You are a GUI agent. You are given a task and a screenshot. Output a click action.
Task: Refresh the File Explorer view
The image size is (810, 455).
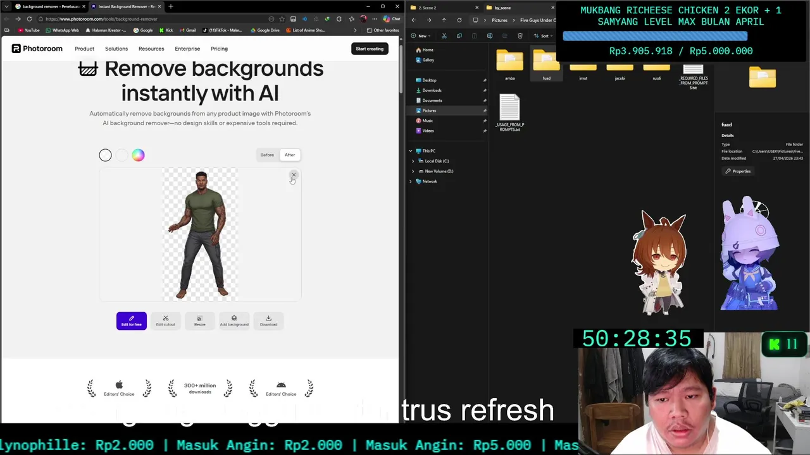pos(459,20)
